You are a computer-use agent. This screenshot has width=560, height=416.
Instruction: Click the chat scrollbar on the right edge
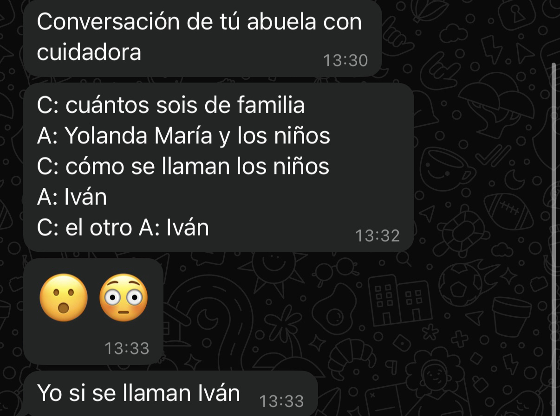point(553,239)
